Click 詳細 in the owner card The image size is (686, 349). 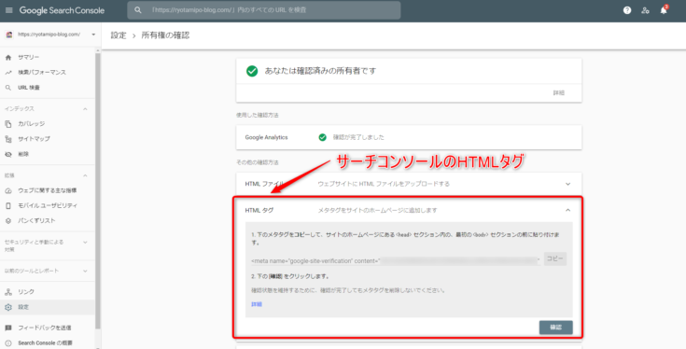[x=559, y=93]
